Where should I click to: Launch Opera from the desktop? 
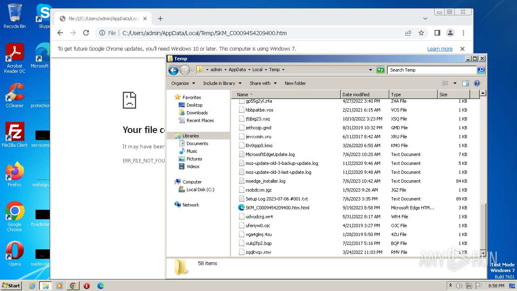(15, 254)
